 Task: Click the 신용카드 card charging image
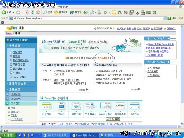click(46, 106)
